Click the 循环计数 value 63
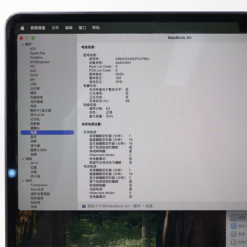Image resolution: width=247 pixels, height=247 pixels. pos(108,109)
